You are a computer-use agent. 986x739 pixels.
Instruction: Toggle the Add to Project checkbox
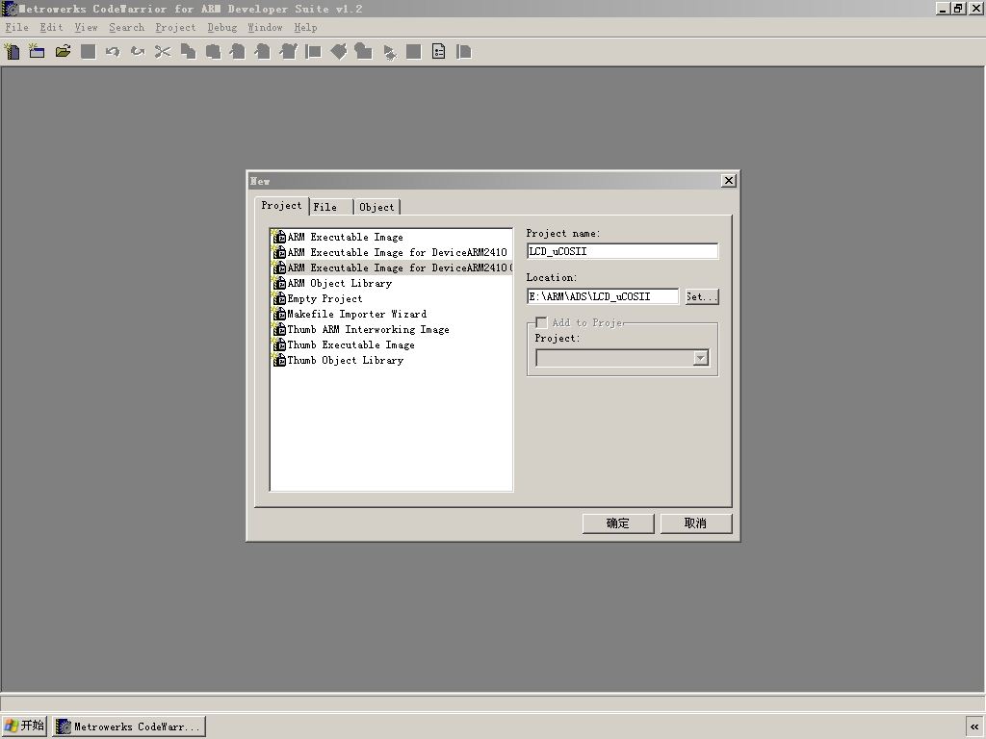pyautogui.click(x=541, y=322)
